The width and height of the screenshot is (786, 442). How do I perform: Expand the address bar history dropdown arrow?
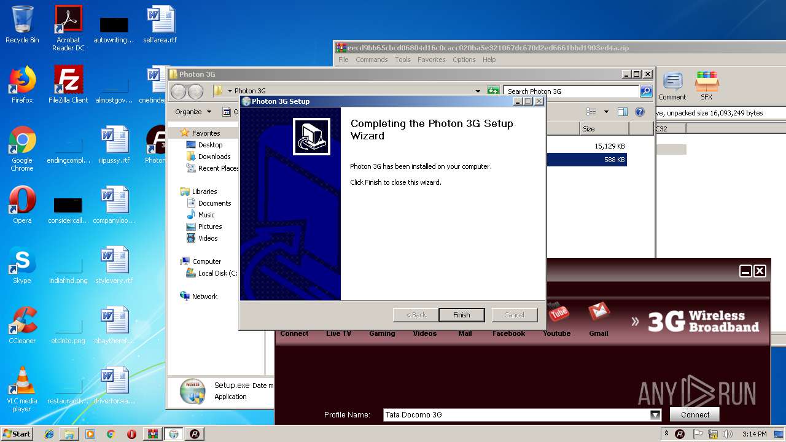478,91
